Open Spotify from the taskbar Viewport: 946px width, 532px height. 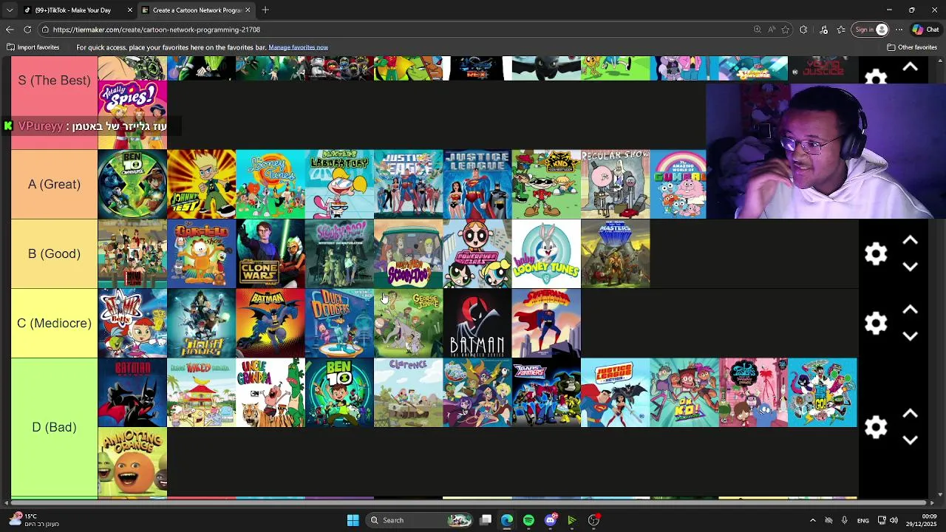coord(528,520)
